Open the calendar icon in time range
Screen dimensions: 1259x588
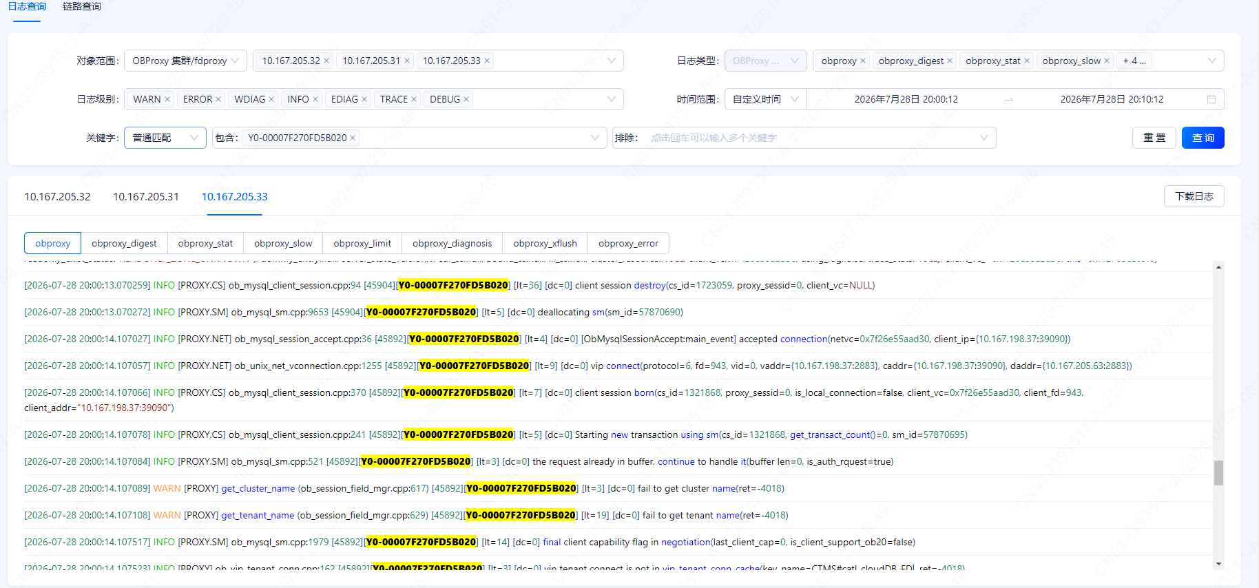pos(1211,99)
